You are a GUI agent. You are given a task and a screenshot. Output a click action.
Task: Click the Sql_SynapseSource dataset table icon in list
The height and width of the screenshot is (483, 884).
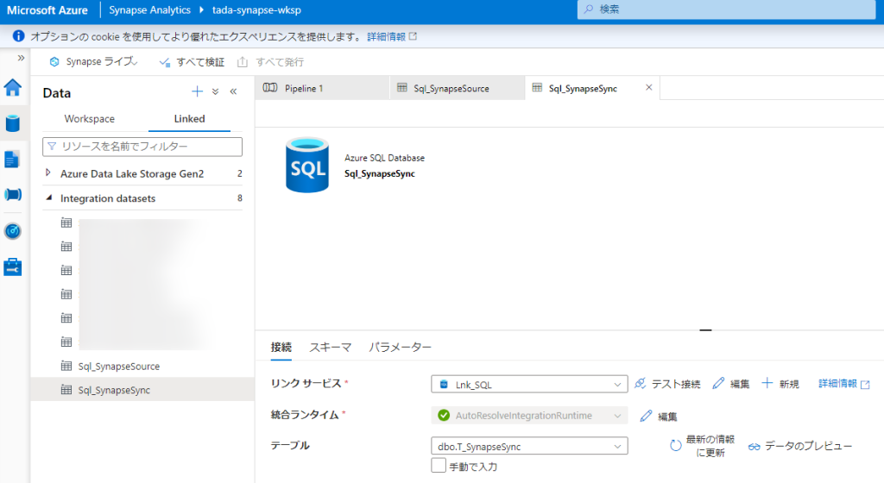point(66,366)
